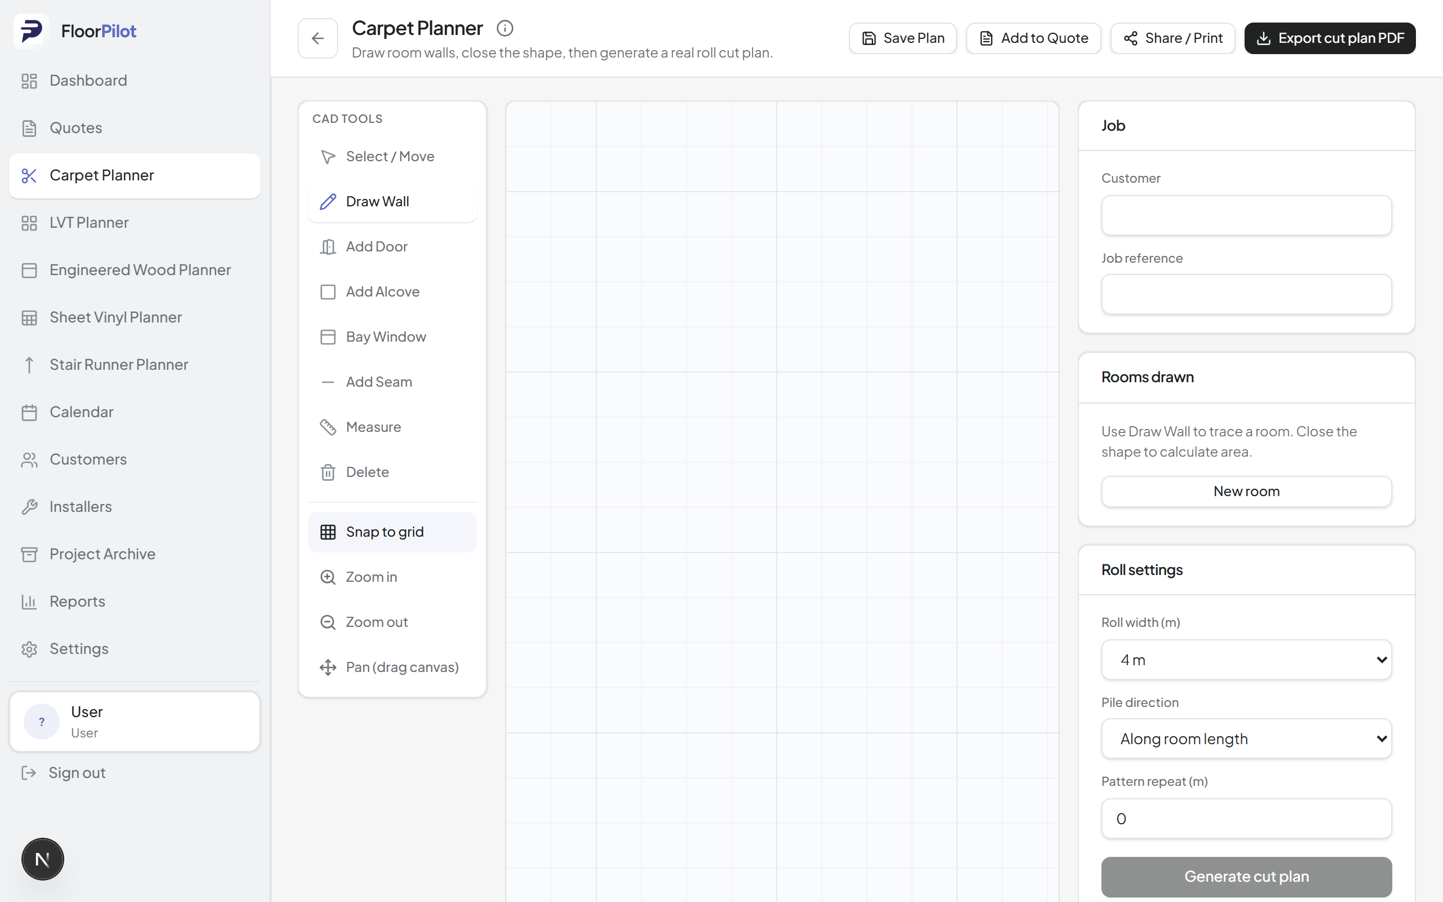Screen dimensions: 1443x902
Task: Go to Engineered Wood Planner
Action: click(134, 269)
